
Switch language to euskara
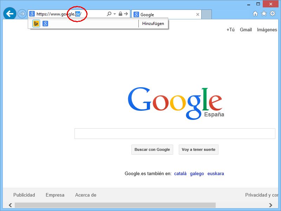point(216,174)
